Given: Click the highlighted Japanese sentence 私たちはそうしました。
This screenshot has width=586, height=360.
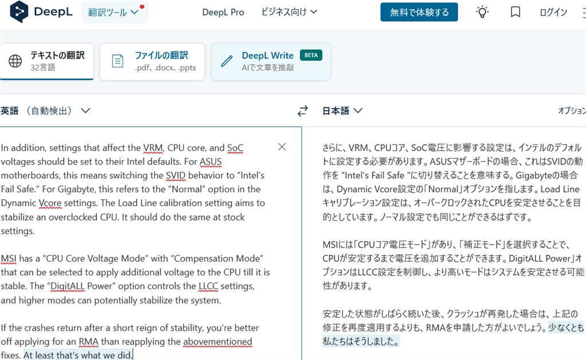Looking at the screenshot, I should (361, 341).
